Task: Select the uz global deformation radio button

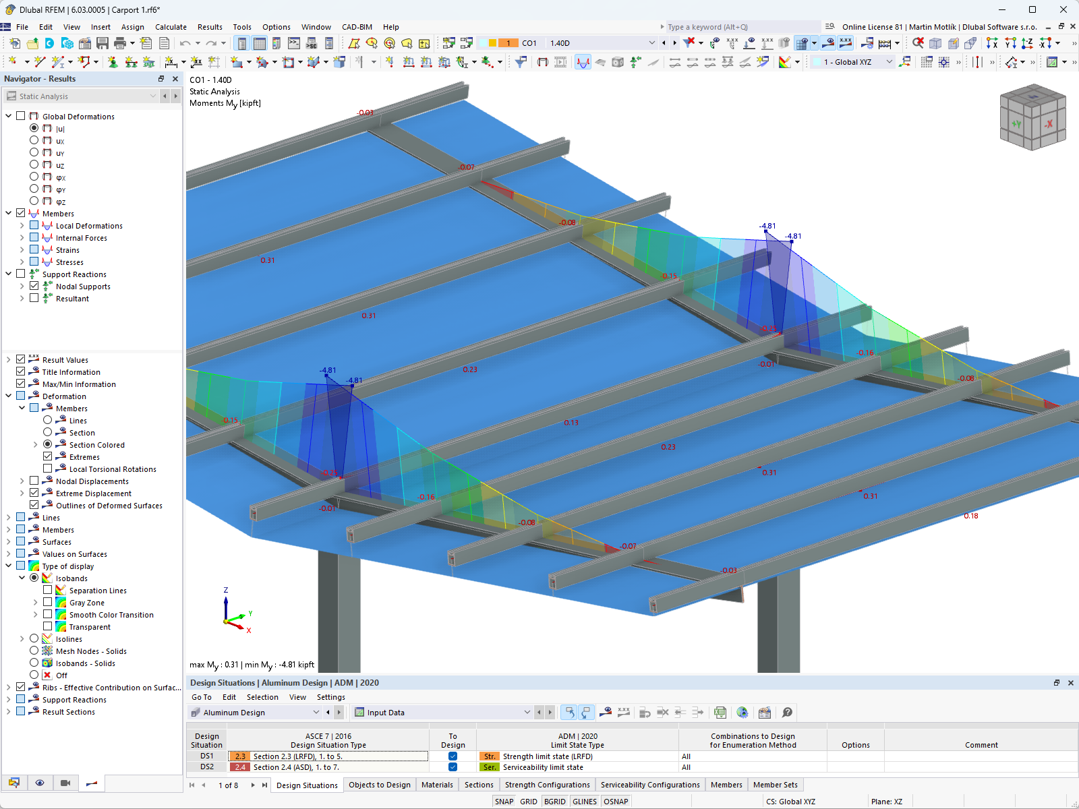Action: (x=34, y=164)
